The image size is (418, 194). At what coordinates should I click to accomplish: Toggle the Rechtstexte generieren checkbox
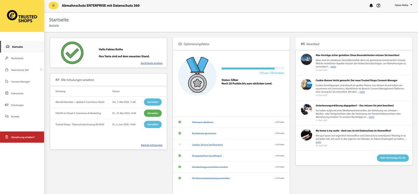point(180,133)
